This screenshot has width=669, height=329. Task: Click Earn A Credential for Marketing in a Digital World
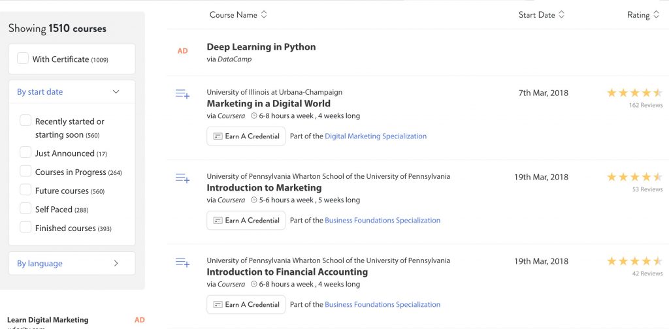click(x=246, y=136)
